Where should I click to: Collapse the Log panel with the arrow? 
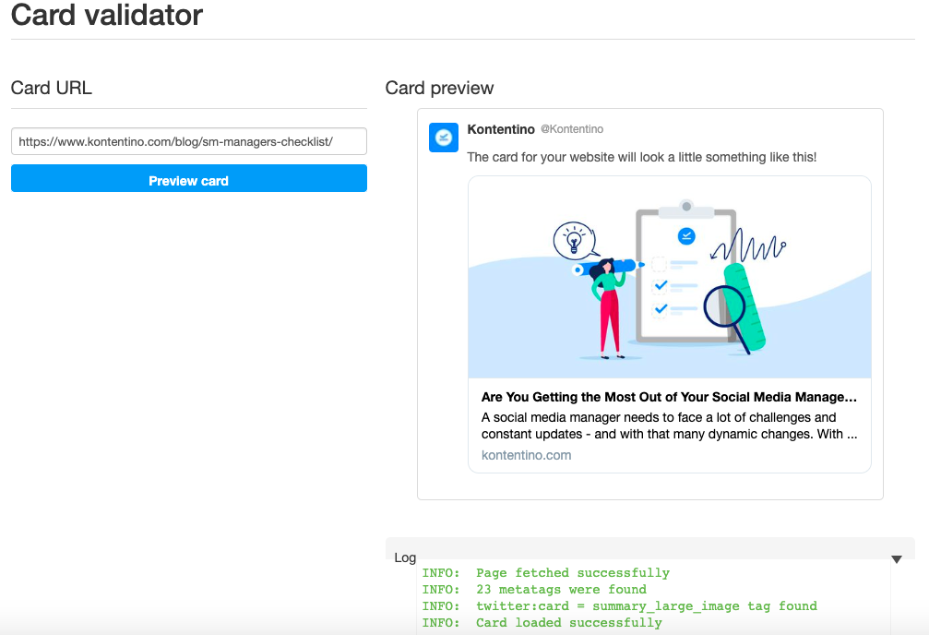pos(897,559)
